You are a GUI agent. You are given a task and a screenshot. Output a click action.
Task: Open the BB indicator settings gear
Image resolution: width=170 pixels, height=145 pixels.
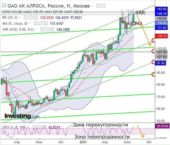pos(31,17)
